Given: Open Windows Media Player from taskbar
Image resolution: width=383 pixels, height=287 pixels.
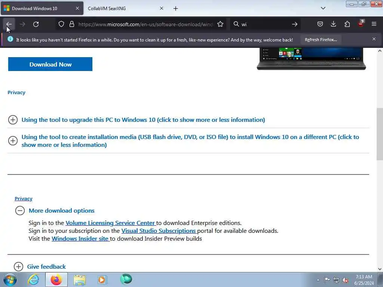Looking at the screenshot, I should (102, 280).
